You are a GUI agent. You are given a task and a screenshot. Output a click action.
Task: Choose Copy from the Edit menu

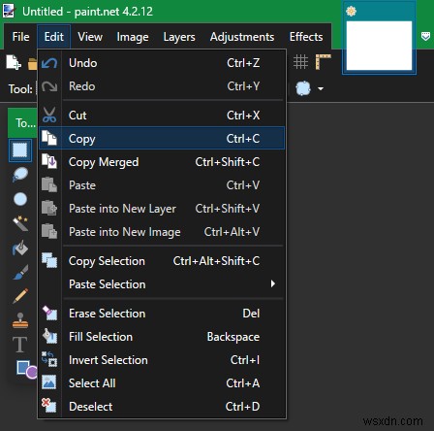[x=162, y=139]
